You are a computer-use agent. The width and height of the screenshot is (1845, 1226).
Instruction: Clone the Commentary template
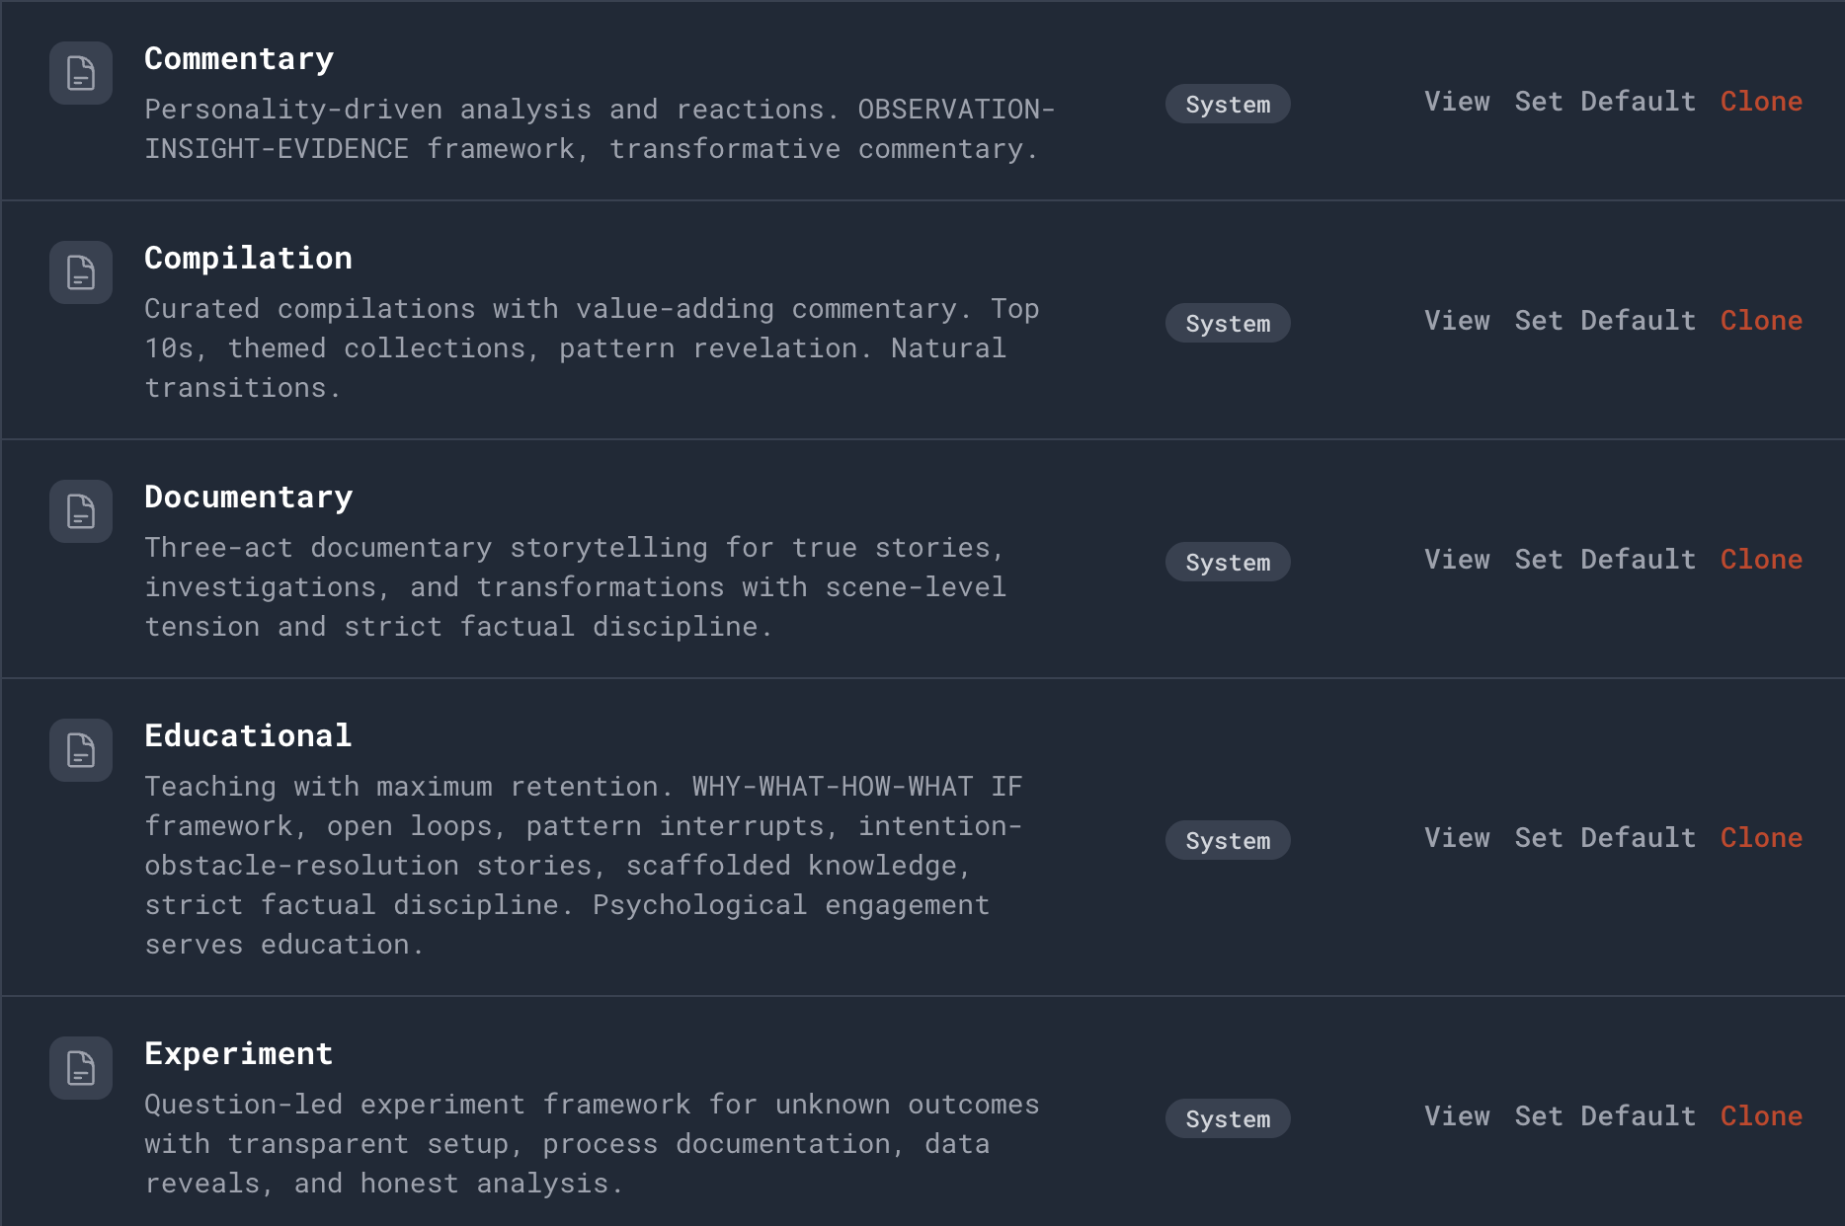pyautogui.click(x=1761, y=101)
